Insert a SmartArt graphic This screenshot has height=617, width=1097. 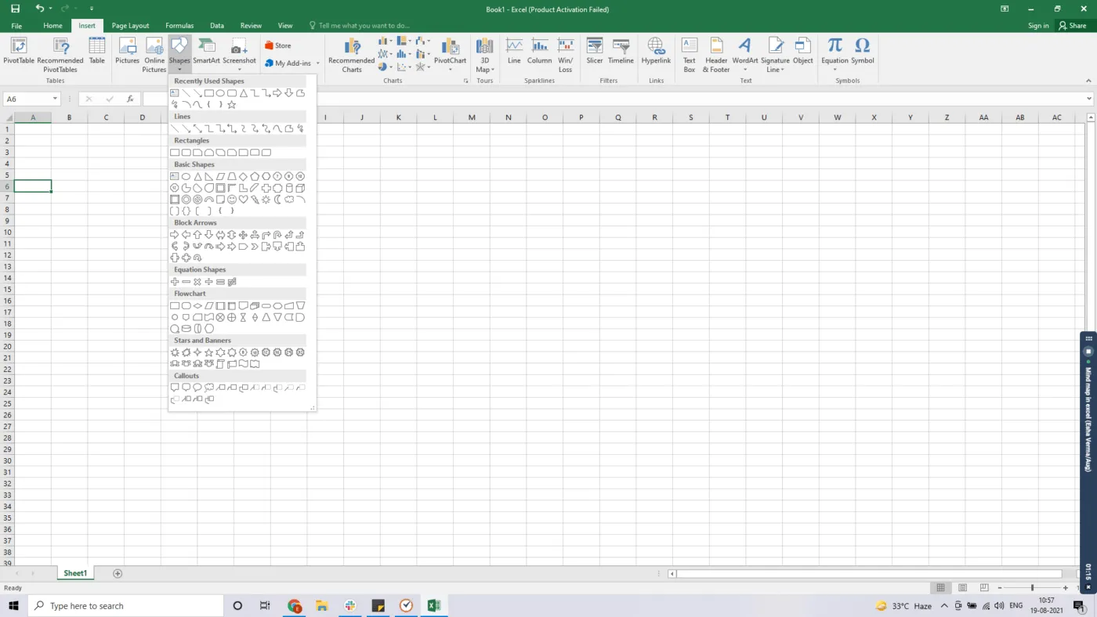pos(206,55)
